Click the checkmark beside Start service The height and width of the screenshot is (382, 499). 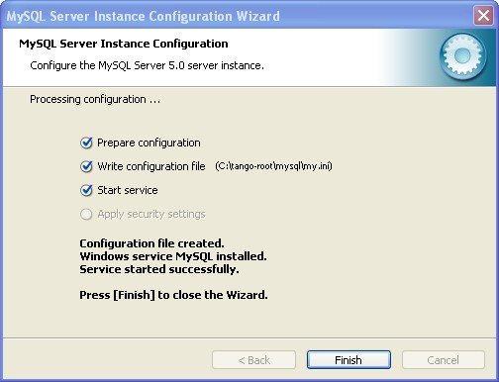[x=86, y=190]
